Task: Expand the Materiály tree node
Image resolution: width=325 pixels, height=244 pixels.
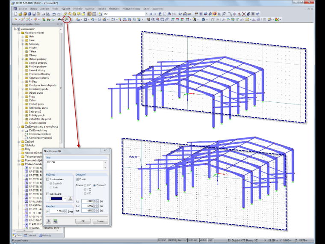Action: pyautogui.click(x=23, y=44)
